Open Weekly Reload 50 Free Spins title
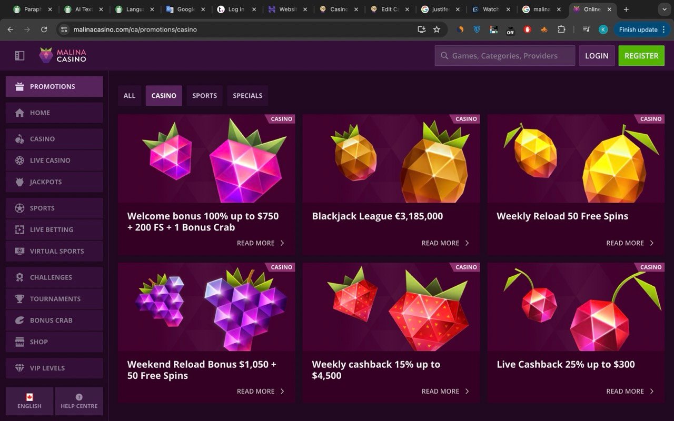 (x=562, y=216)
